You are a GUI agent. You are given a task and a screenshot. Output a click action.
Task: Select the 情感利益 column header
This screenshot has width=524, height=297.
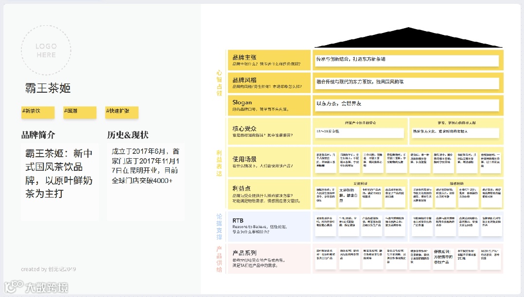(x=456, y=183)
